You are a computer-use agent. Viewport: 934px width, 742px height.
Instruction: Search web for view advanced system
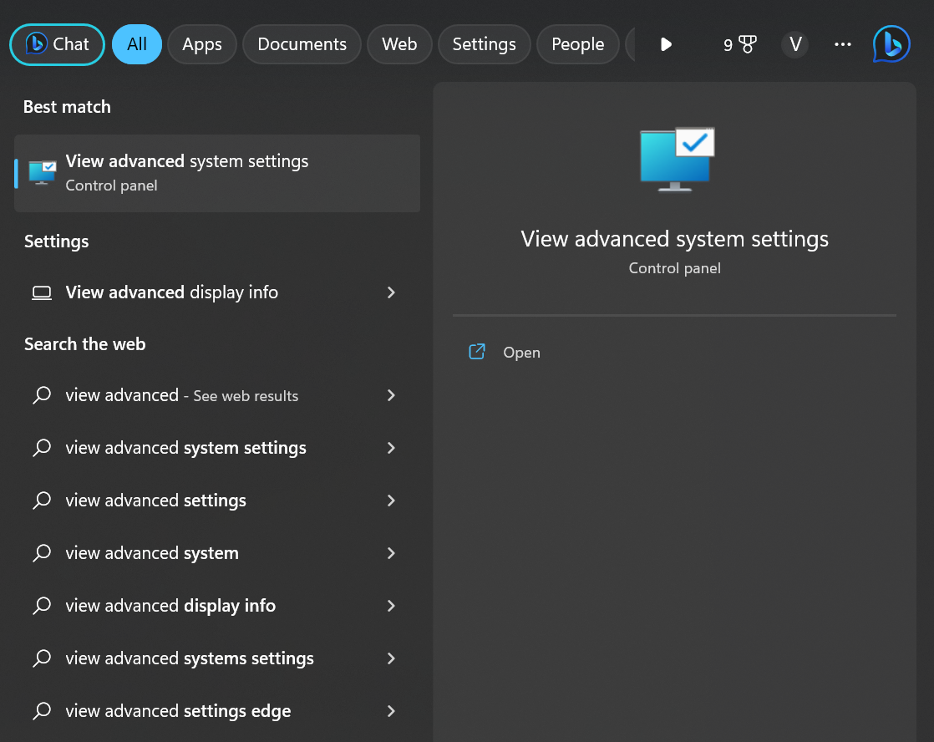click(x=152, y=553)
